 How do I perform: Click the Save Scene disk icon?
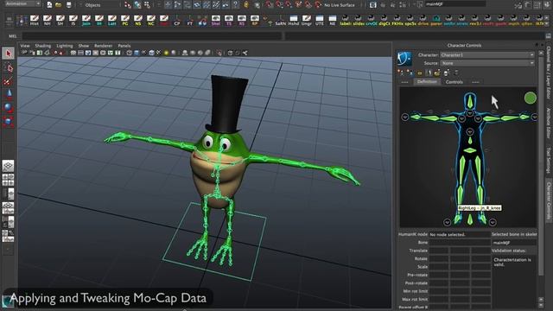coord(68,4)
